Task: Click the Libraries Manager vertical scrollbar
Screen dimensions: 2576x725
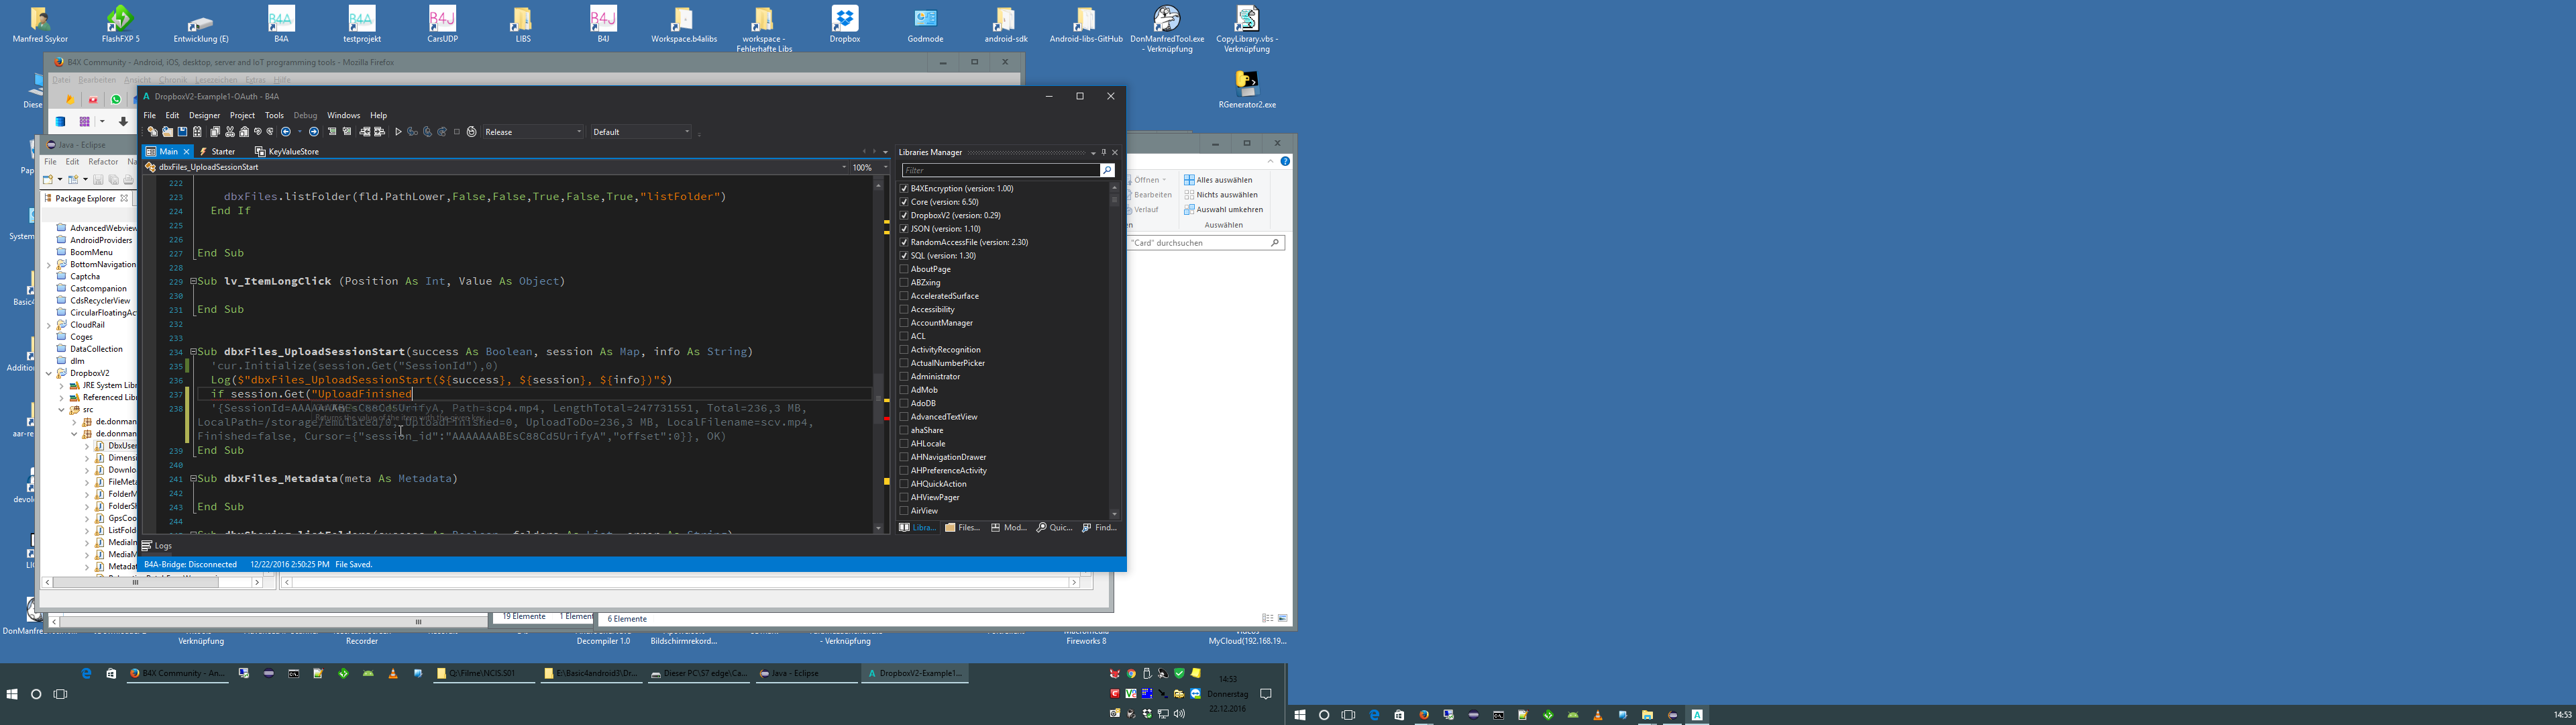Action: (1114, 350)
